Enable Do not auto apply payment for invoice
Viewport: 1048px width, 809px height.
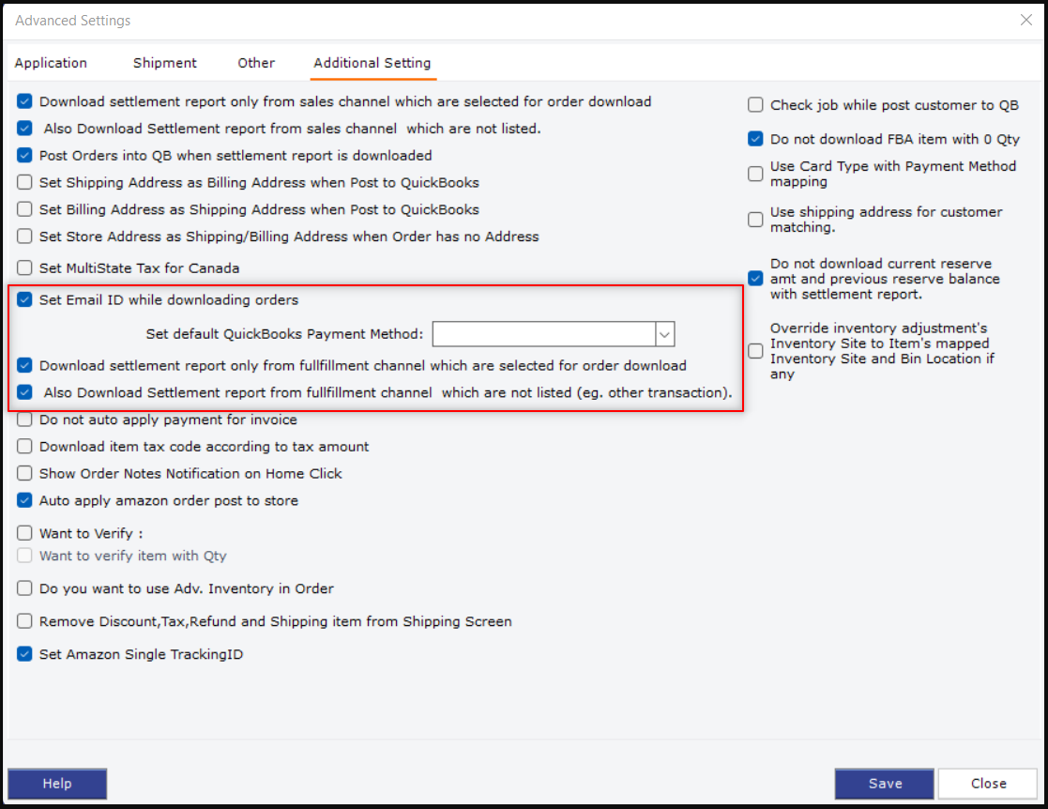coord(25,420)
